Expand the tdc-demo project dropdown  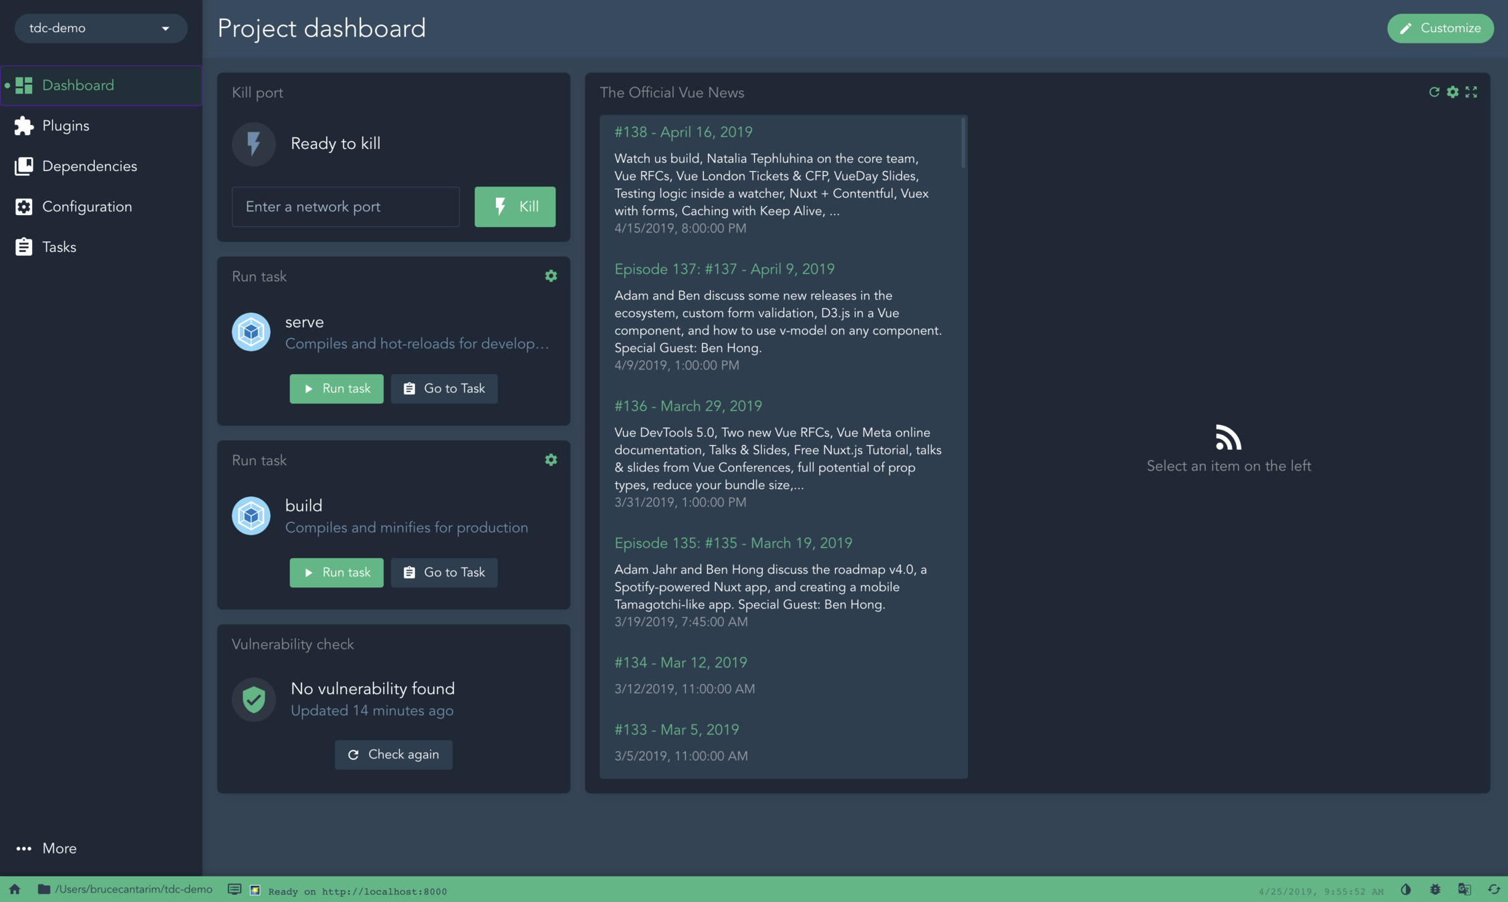pyautogui.click(x=100, y=28)
